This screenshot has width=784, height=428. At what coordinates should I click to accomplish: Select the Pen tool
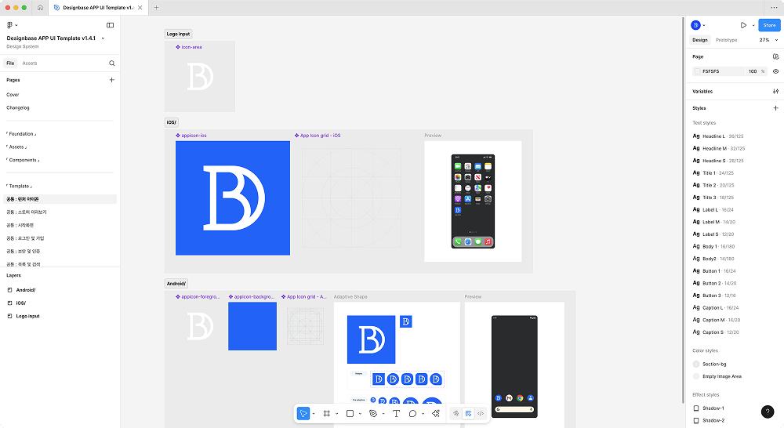[373, 413]
